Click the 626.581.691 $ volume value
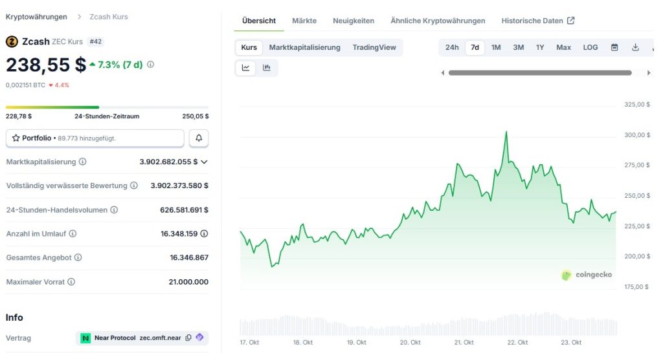This screenshot has width=663, height=353. (184, 210)
